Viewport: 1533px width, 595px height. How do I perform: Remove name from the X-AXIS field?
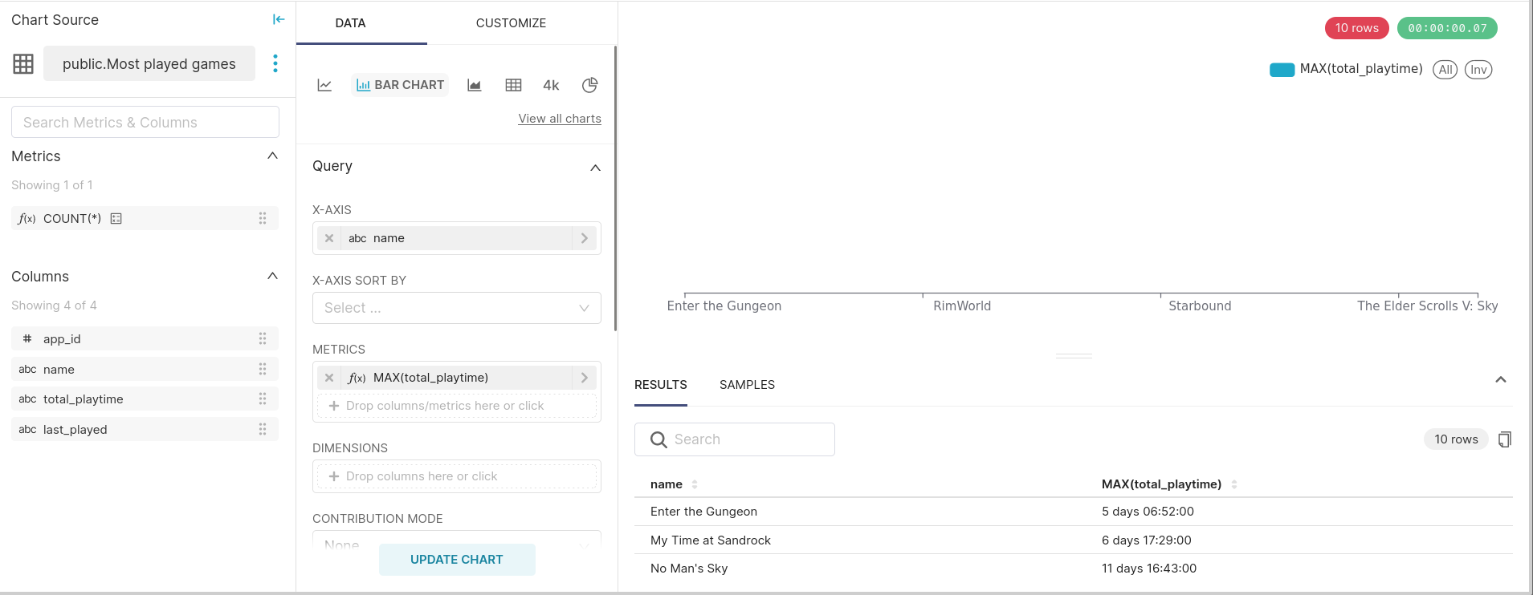coord(329,238)
